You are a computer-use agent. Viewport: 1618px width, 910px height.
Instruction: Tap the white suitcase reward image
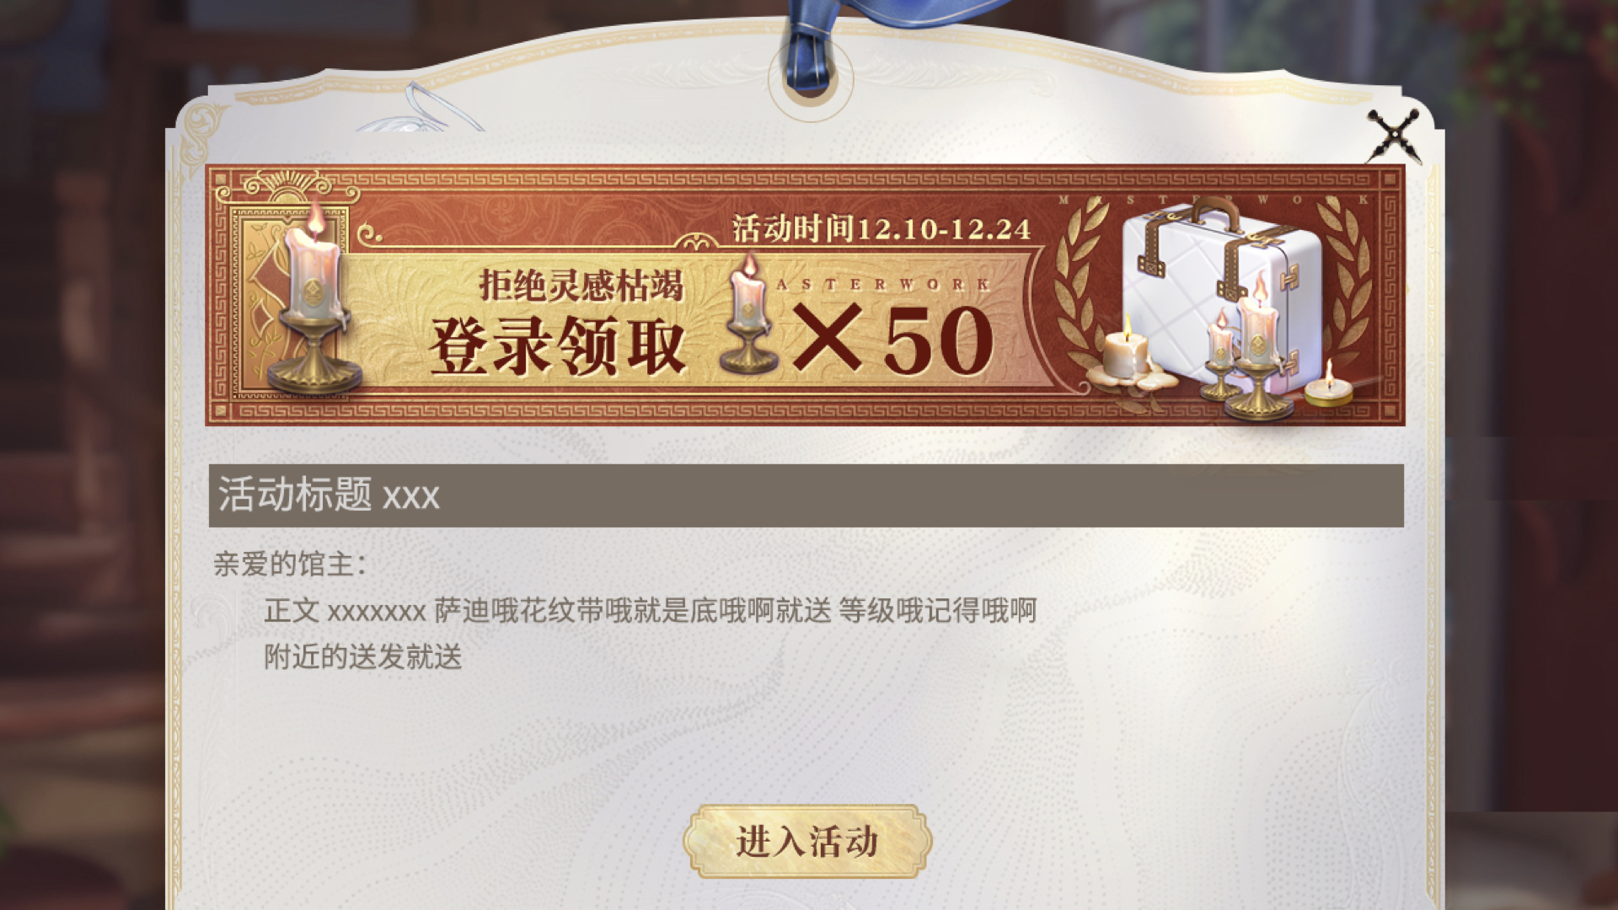[x=1220, y=295]
